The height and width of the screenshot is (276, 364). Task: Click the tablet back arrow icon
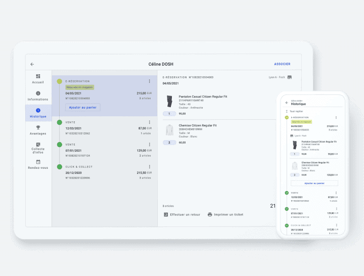[32, 64]
